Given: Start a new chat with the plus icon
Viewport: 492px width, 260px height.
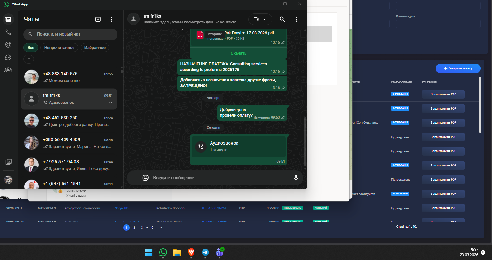Looking at the screenshot, I should (x=98, y=19).
